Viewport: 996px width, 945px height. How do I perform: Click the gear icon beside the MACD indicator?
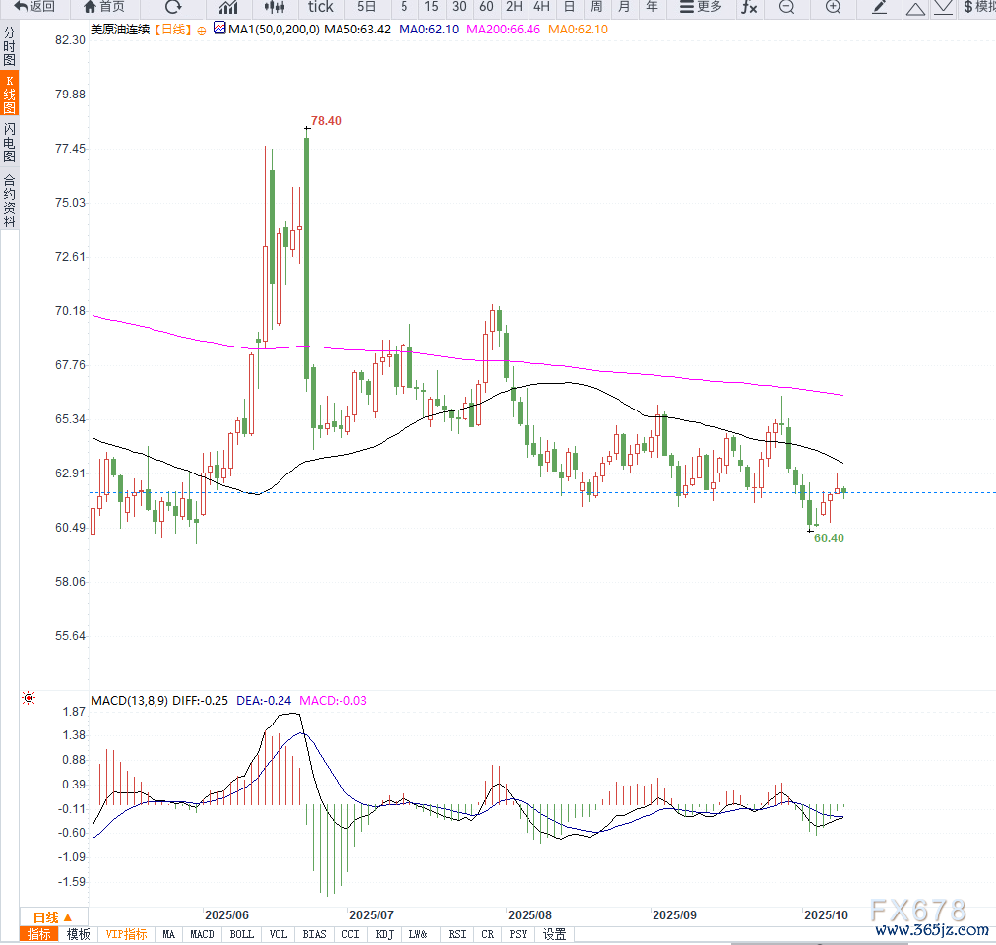point(29,699)
